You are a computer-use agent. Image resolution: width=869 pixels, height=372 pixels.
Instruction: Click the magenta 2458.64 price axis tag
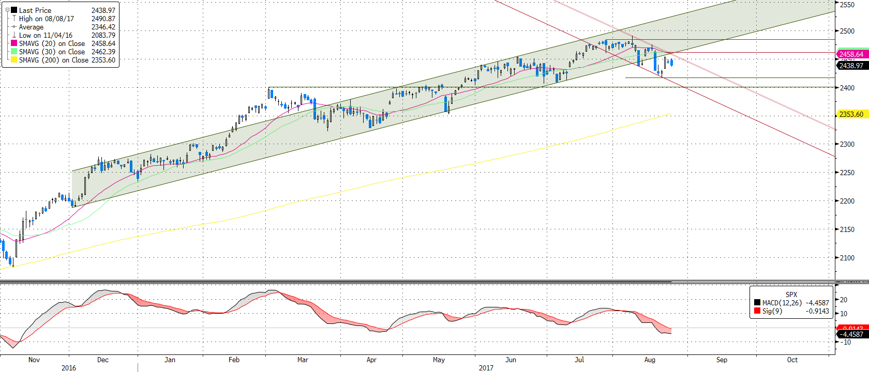point(851,54)
